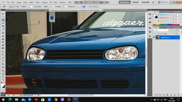This screenshot has height=102, width=182.
Task: Open the Filter menu
Action: [x=38, y=2]
